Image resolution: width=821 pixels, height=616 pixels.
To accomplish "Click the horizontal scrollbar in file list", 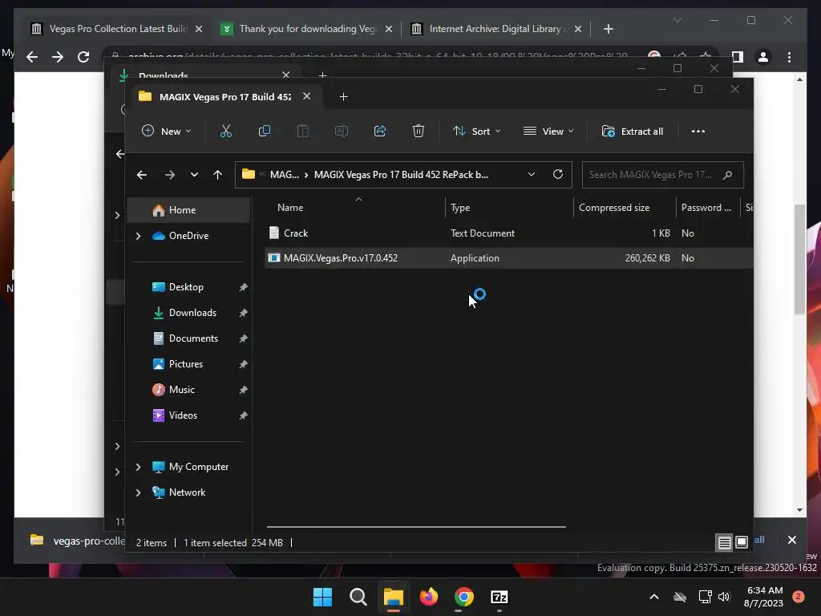I will pyautogui.click(x=416, y=527).
